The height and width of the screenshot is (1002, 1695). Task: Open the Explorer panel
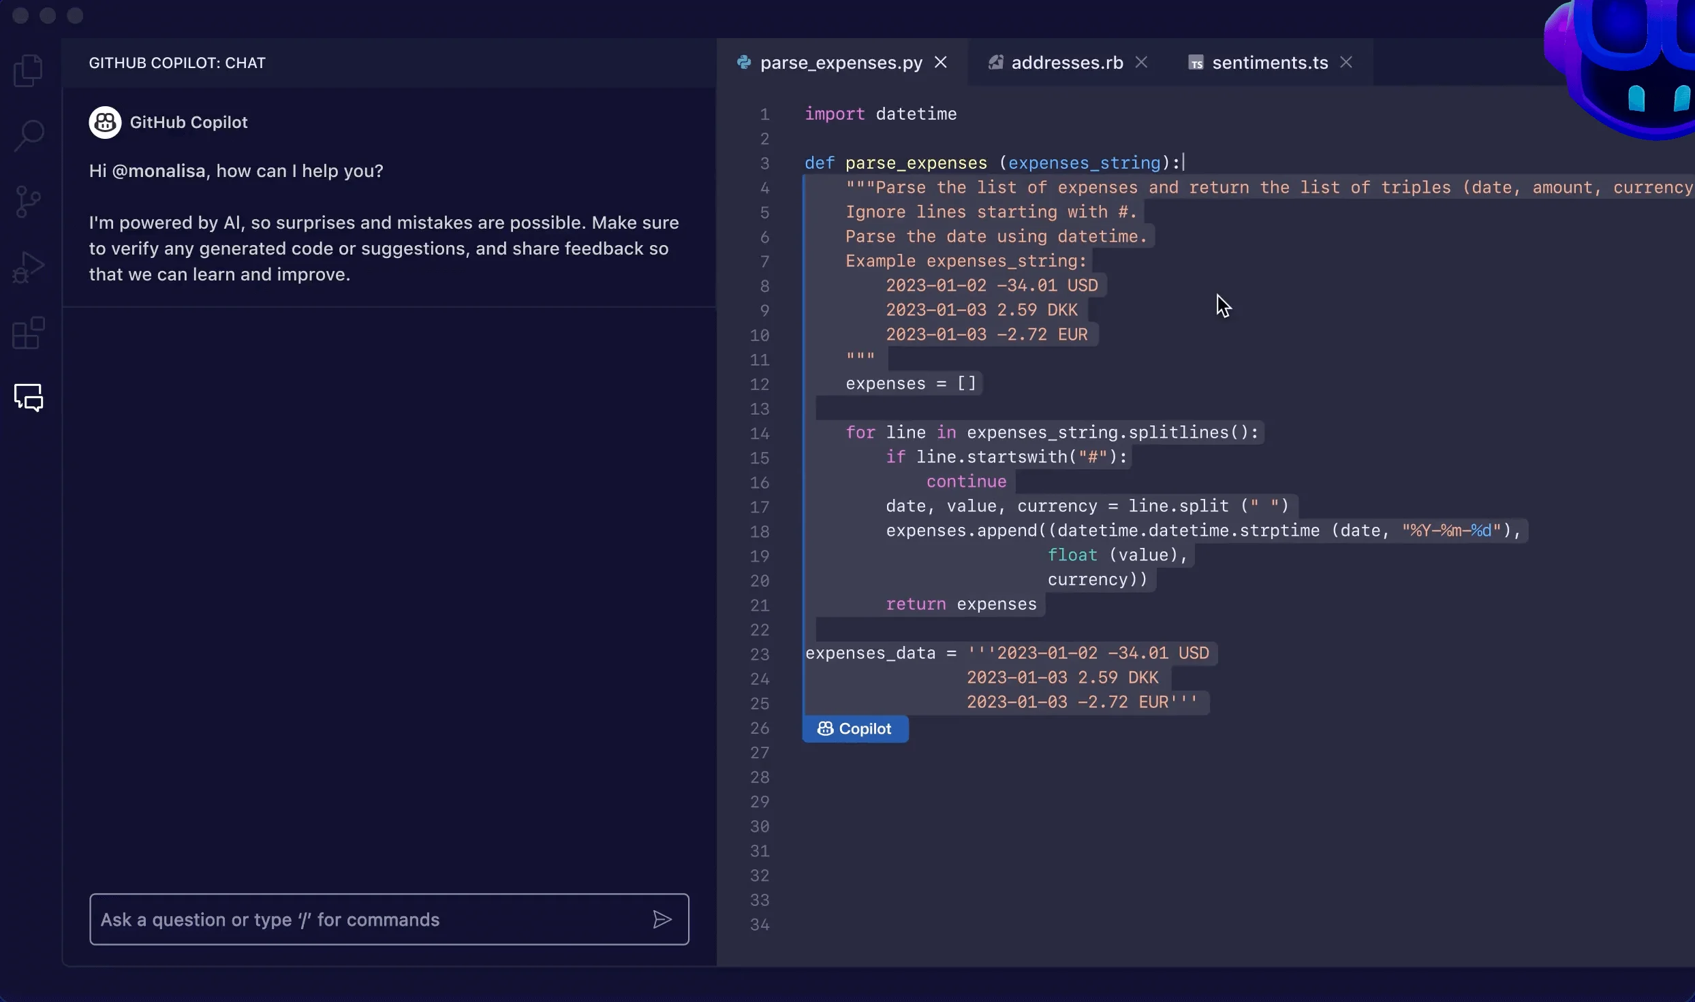click(28, 70)
